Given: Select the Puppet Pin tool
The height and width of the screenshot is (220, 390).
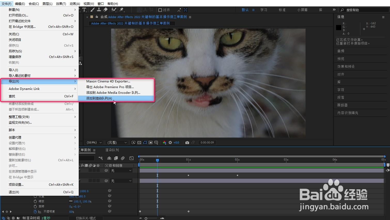Looking at the screenshot, I should (x=122, y=10).
